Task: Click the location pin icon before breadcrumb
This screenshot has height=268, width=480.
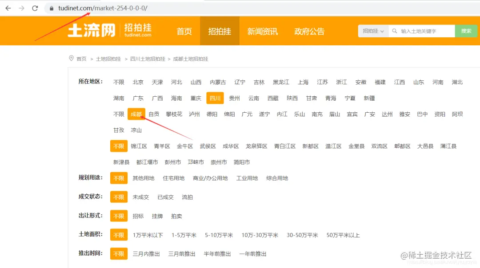Action: (x=71, y=58)
